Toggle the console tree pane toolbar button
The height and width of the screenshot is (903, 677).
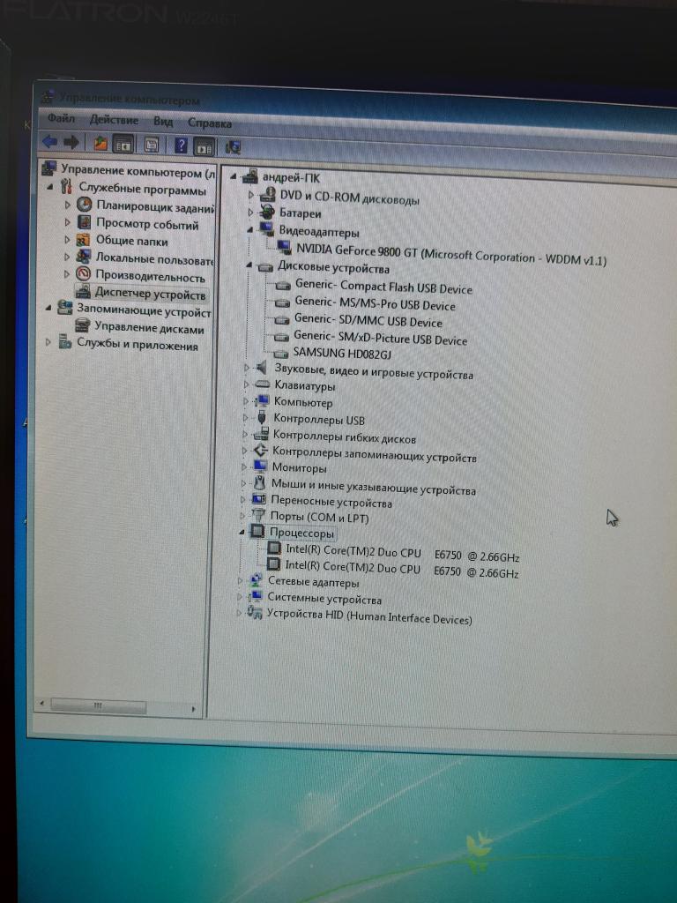[123, 144]
